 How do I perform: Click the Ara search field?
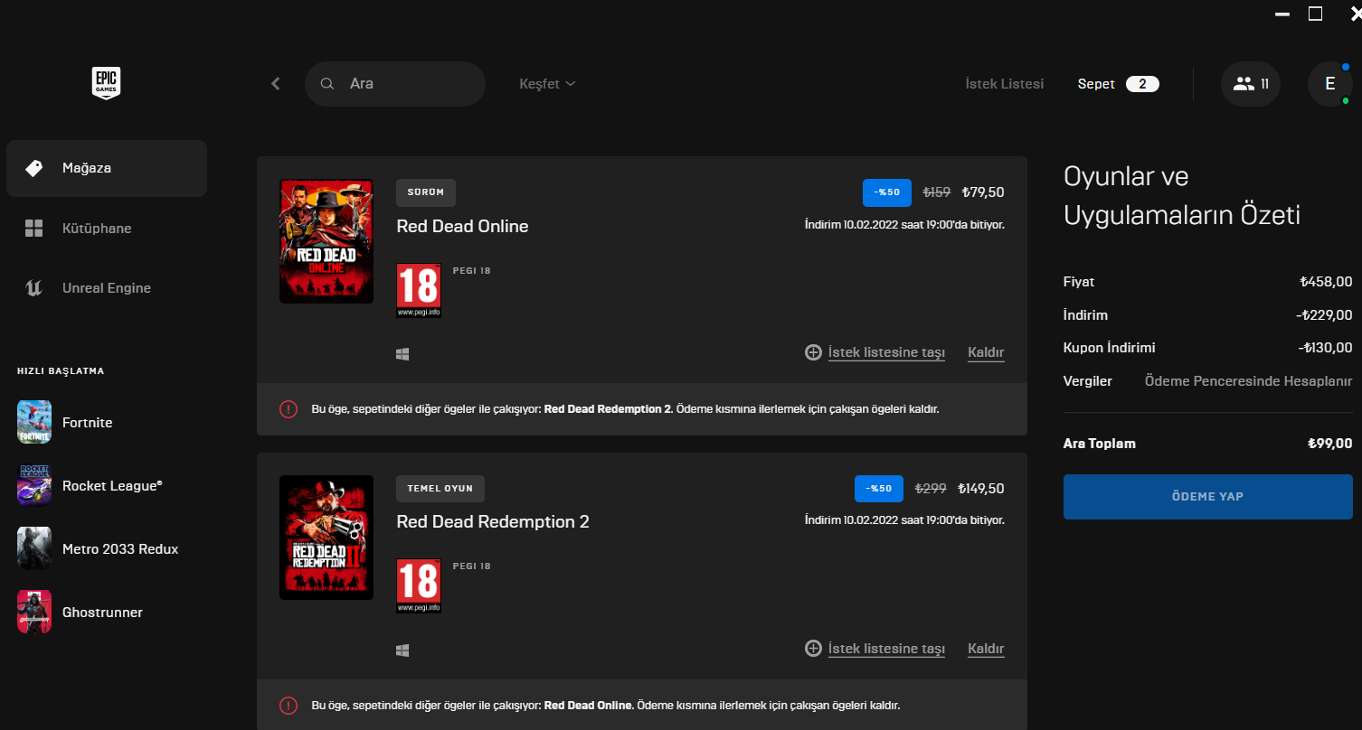[x=395, y=84]
